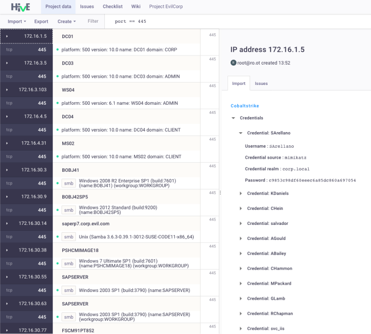Expand host 172.16.30.63 row arrow
The image size is (371, 334).
(7, 303)
